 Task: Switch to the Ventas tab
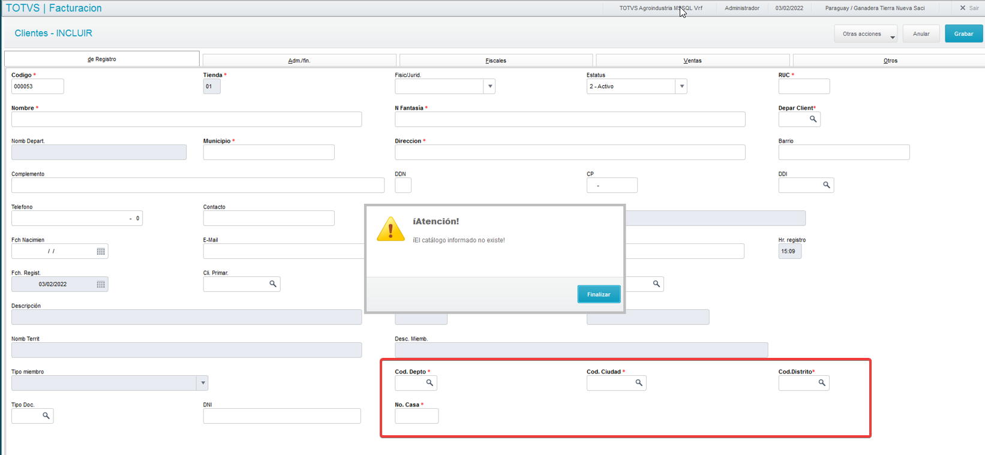693,61
